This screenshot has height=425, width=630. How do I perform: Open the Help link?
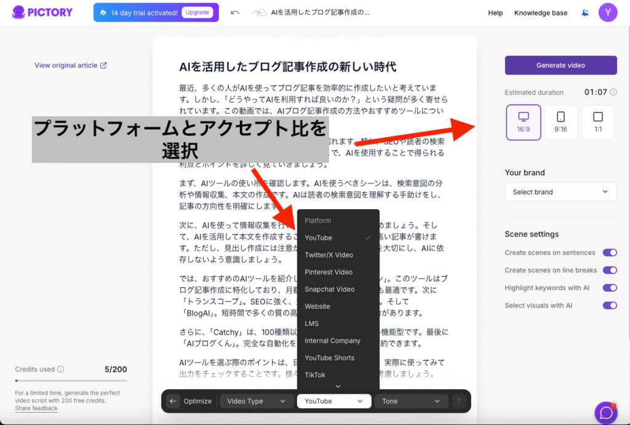coord(495,13)
